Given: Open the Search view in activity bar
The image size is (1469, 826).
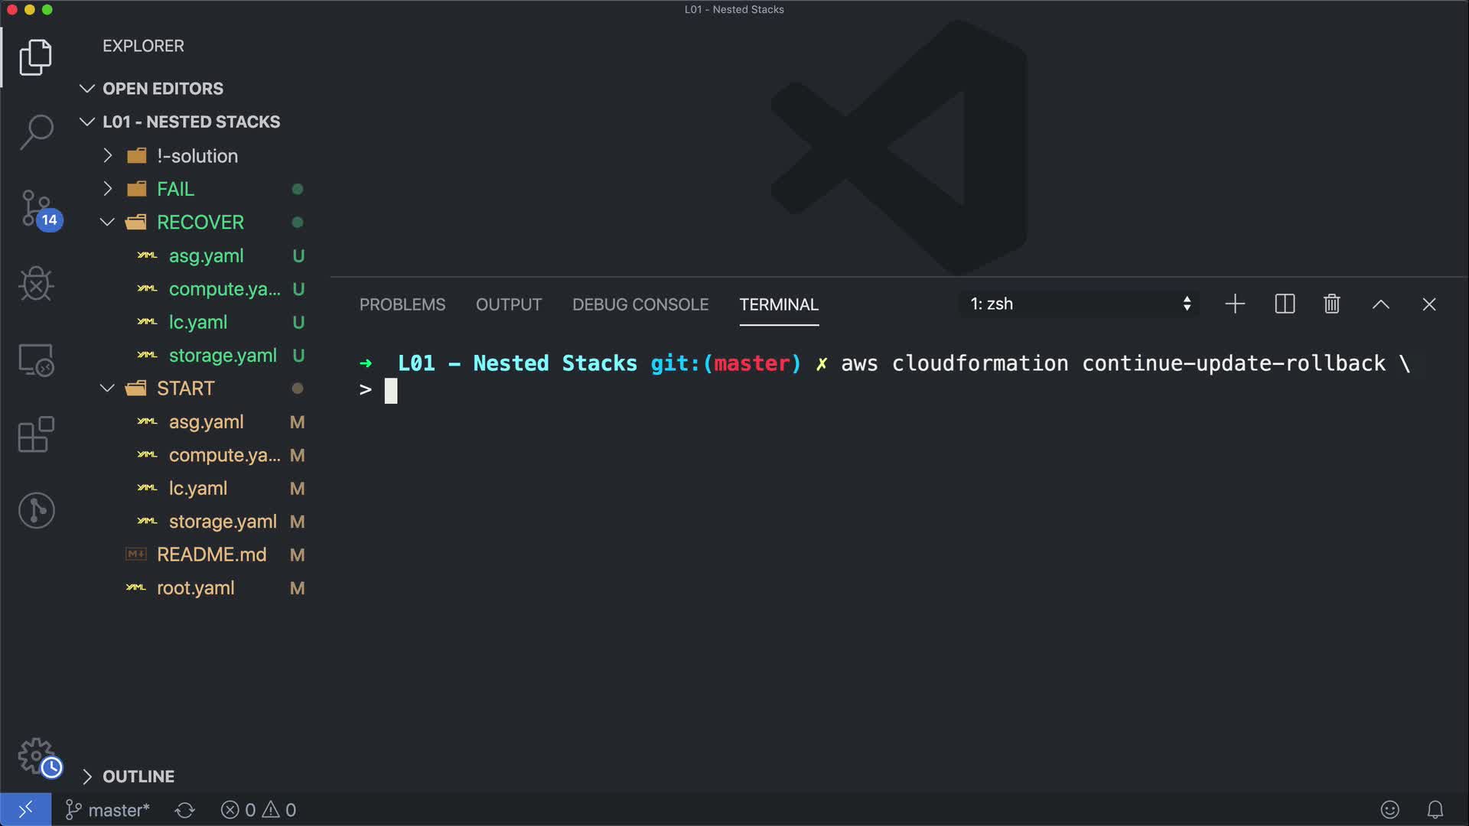Looking at the screenshot, I should click(x=36, y=132).
